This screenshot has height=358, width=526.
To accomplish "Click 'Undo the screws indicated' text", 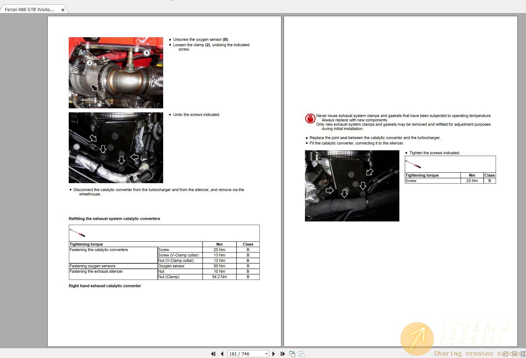I will (196, 115).
